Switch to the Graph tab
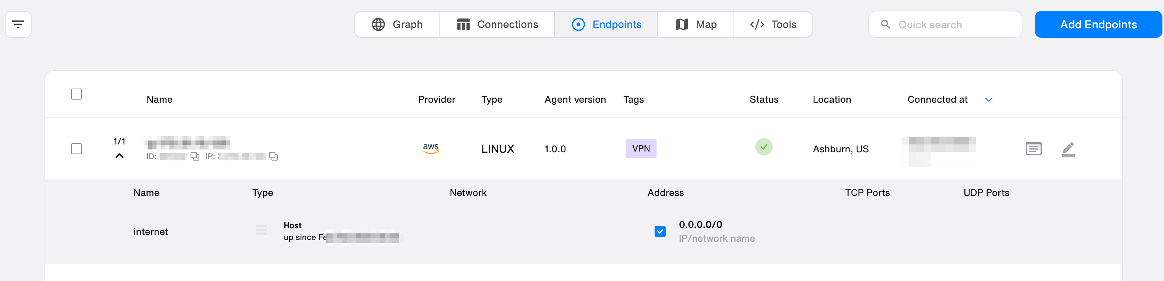Viewport: 1164px width, 281px height. coord(397,24)
